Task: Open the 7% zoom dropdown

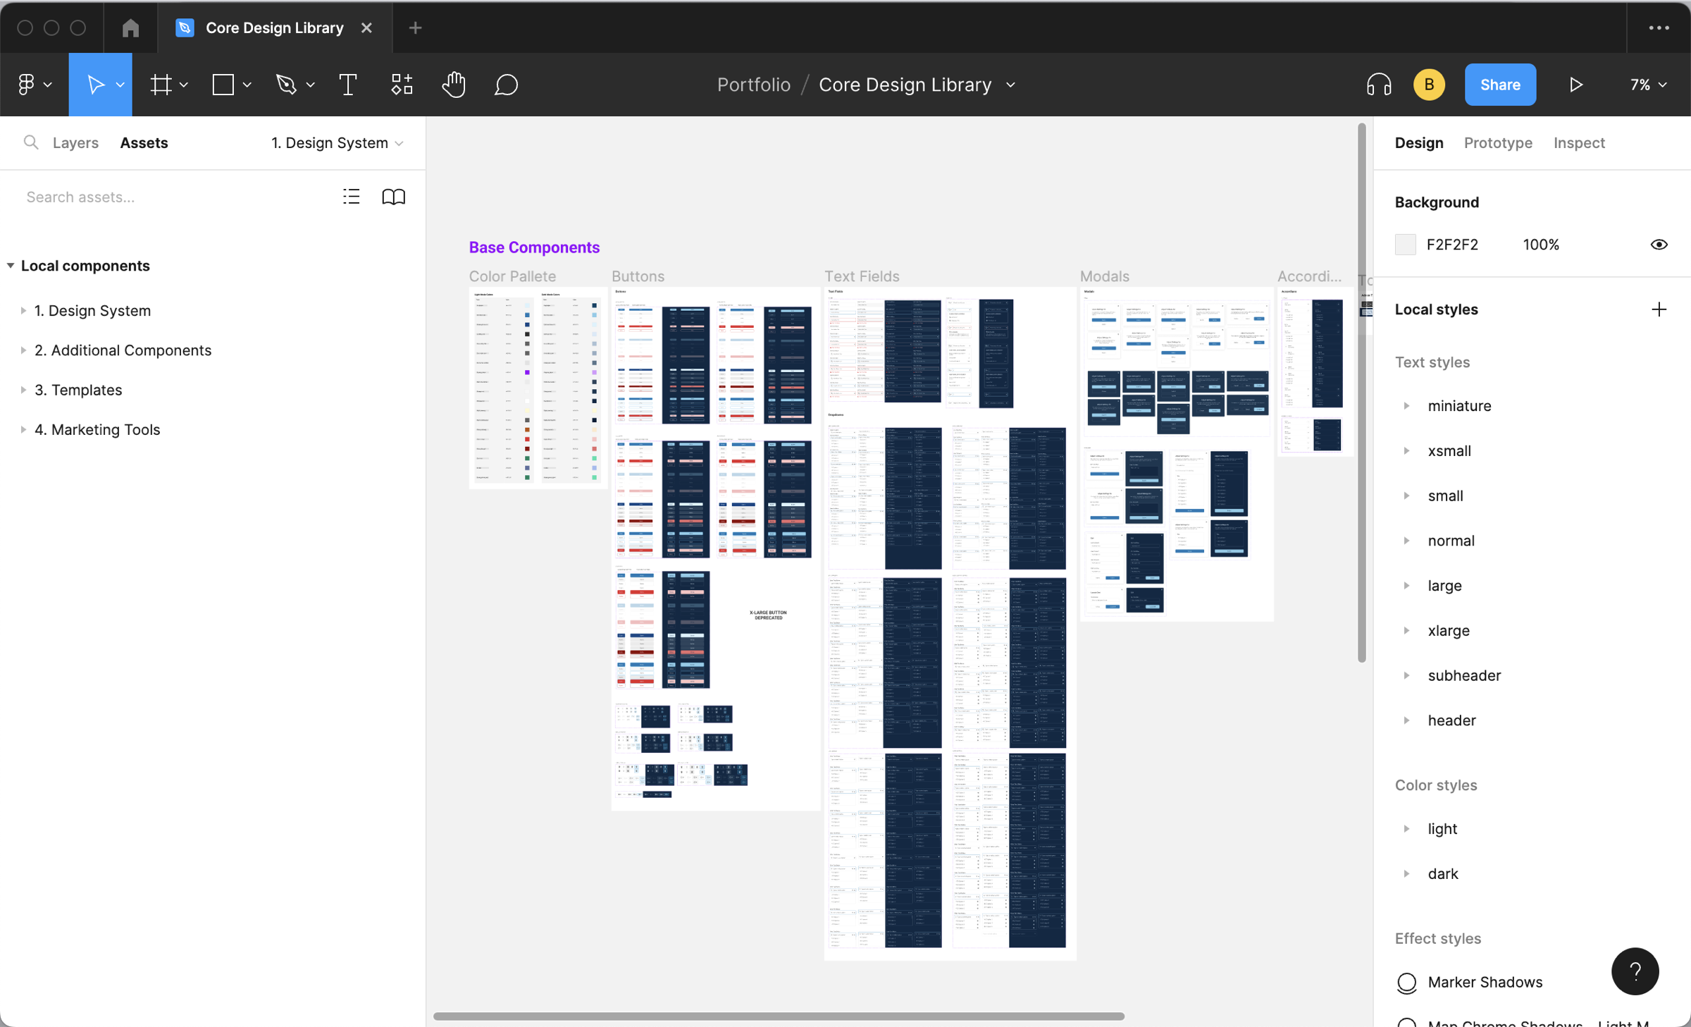Action: (x=1649, y=85)
